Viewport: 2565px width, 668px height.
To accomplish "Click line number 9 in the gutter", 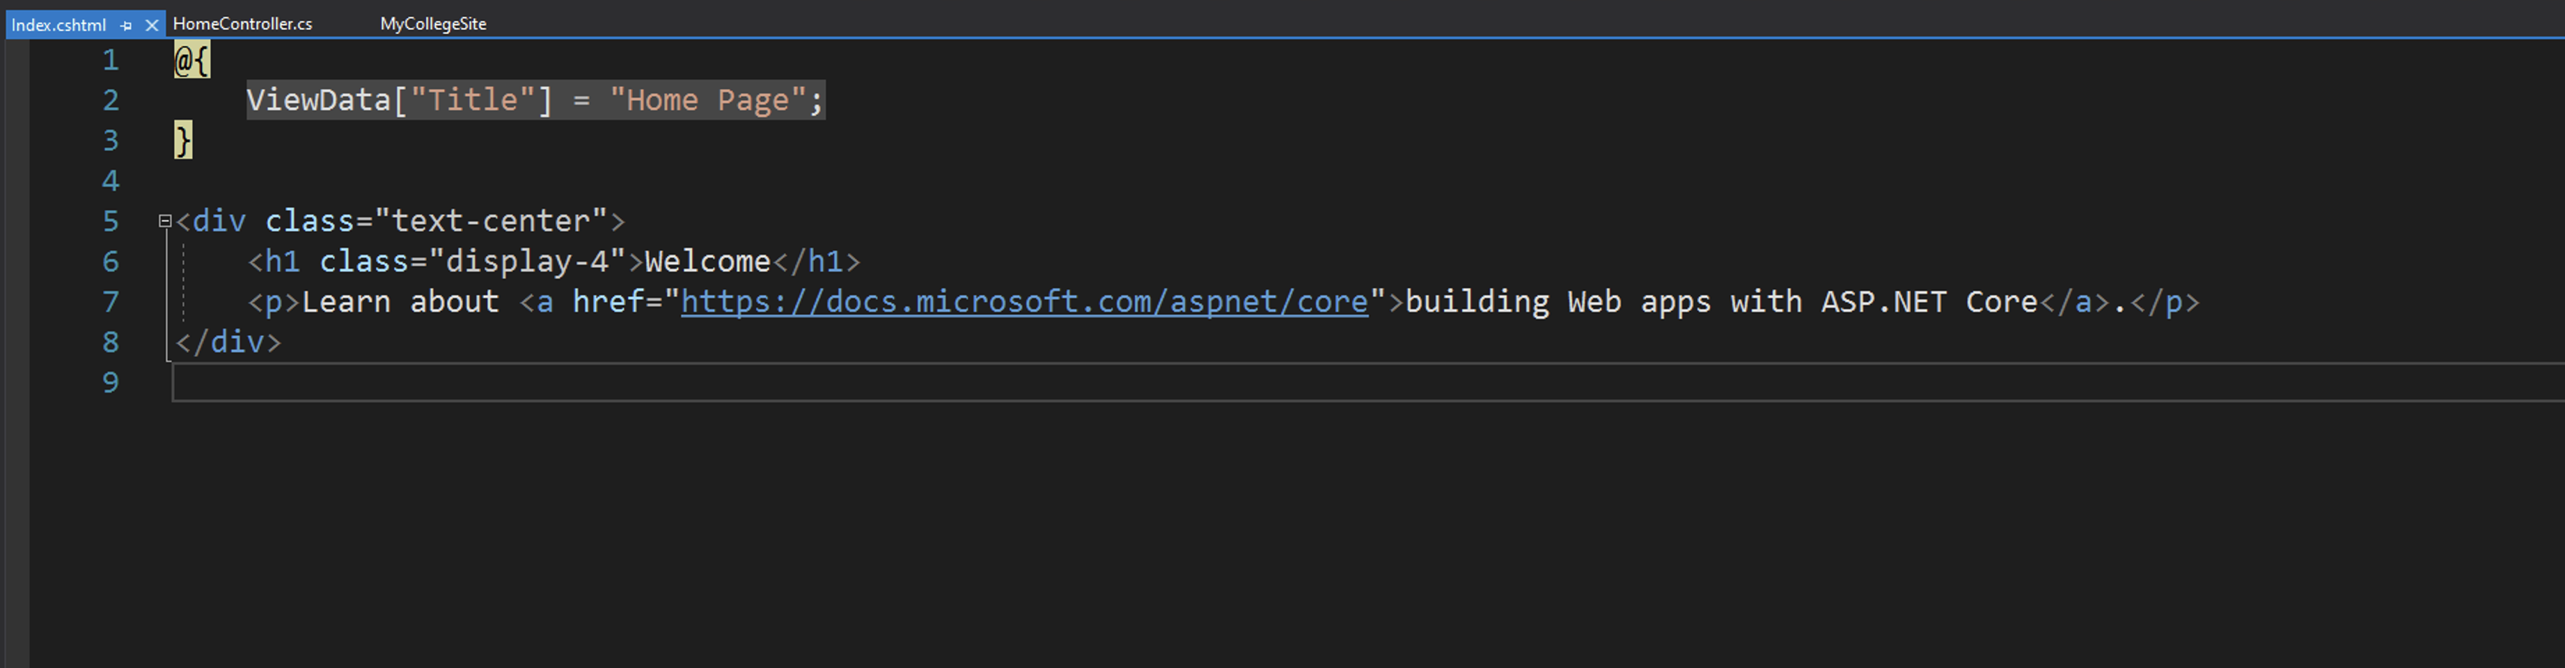I will (111, 382).
